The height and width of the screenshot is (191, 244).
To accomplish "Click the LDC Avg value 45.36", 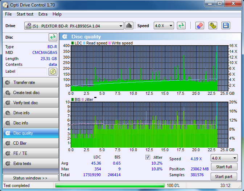I will pyautogui.click(x=96, y=164).
